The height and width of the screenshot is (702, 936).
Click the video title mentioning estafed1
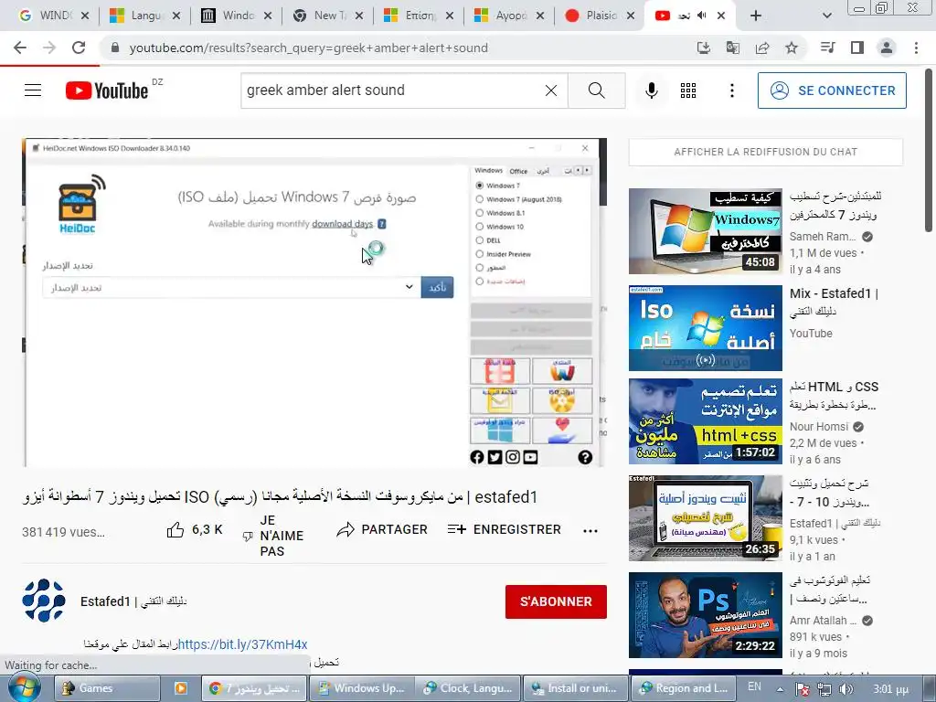(x=280, y=496)
